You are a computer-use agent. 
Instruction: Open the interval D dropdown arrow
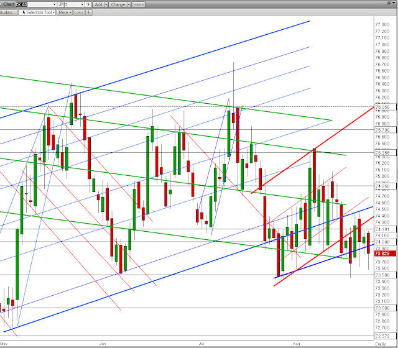82,4
